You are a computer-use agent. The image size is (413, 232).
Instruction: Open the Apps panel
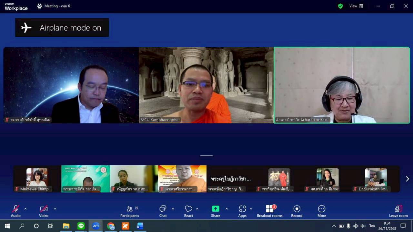click(x=242, y=211)
